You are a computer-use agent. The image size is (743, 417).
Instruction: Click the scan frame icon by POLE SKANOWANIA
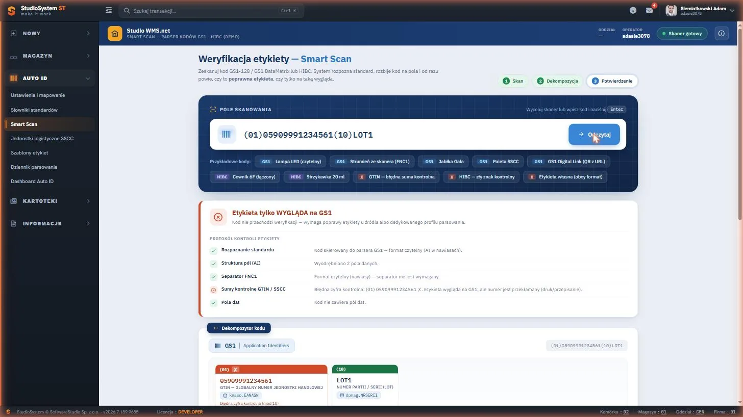pyautogui.click(x=213, y=110)
